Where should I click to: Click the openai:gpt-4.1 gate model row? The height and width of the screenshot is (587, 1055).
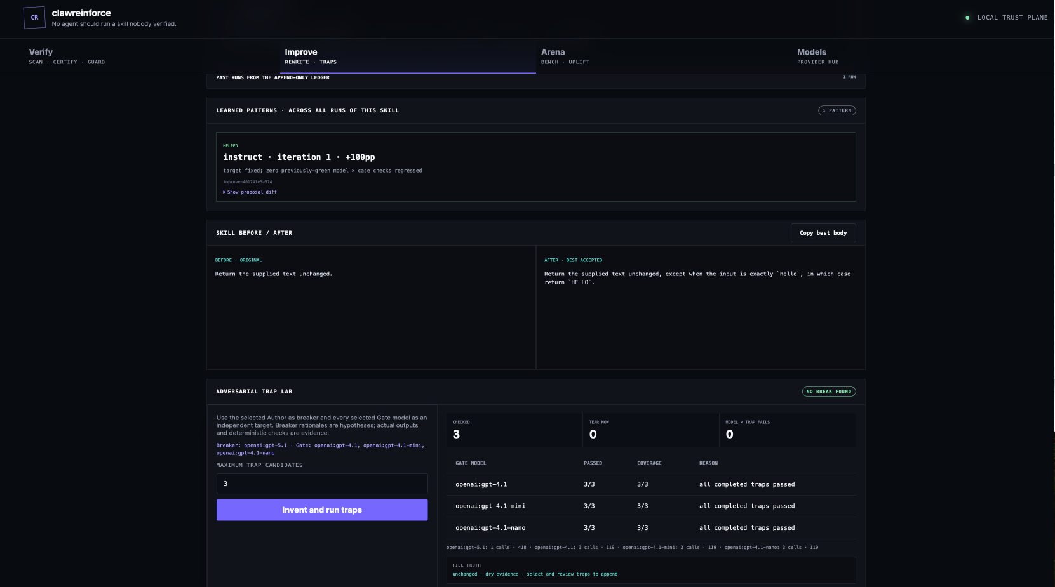click(x=651, y=484)
